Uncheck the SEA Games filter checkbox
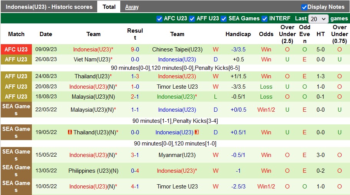 click(x=224, y=18)
